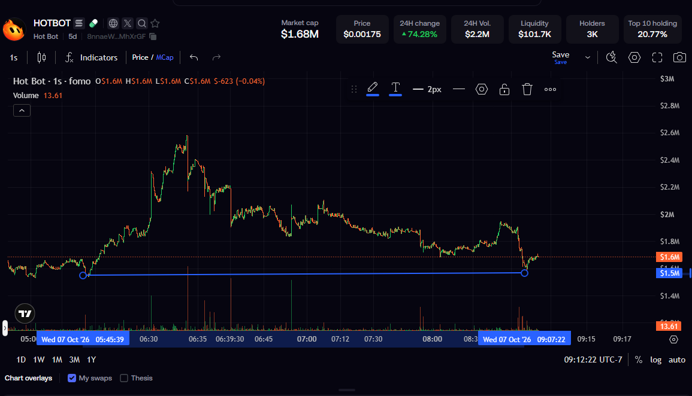
Task: Open time axis settings gear icon
Action: click(673, 339)
